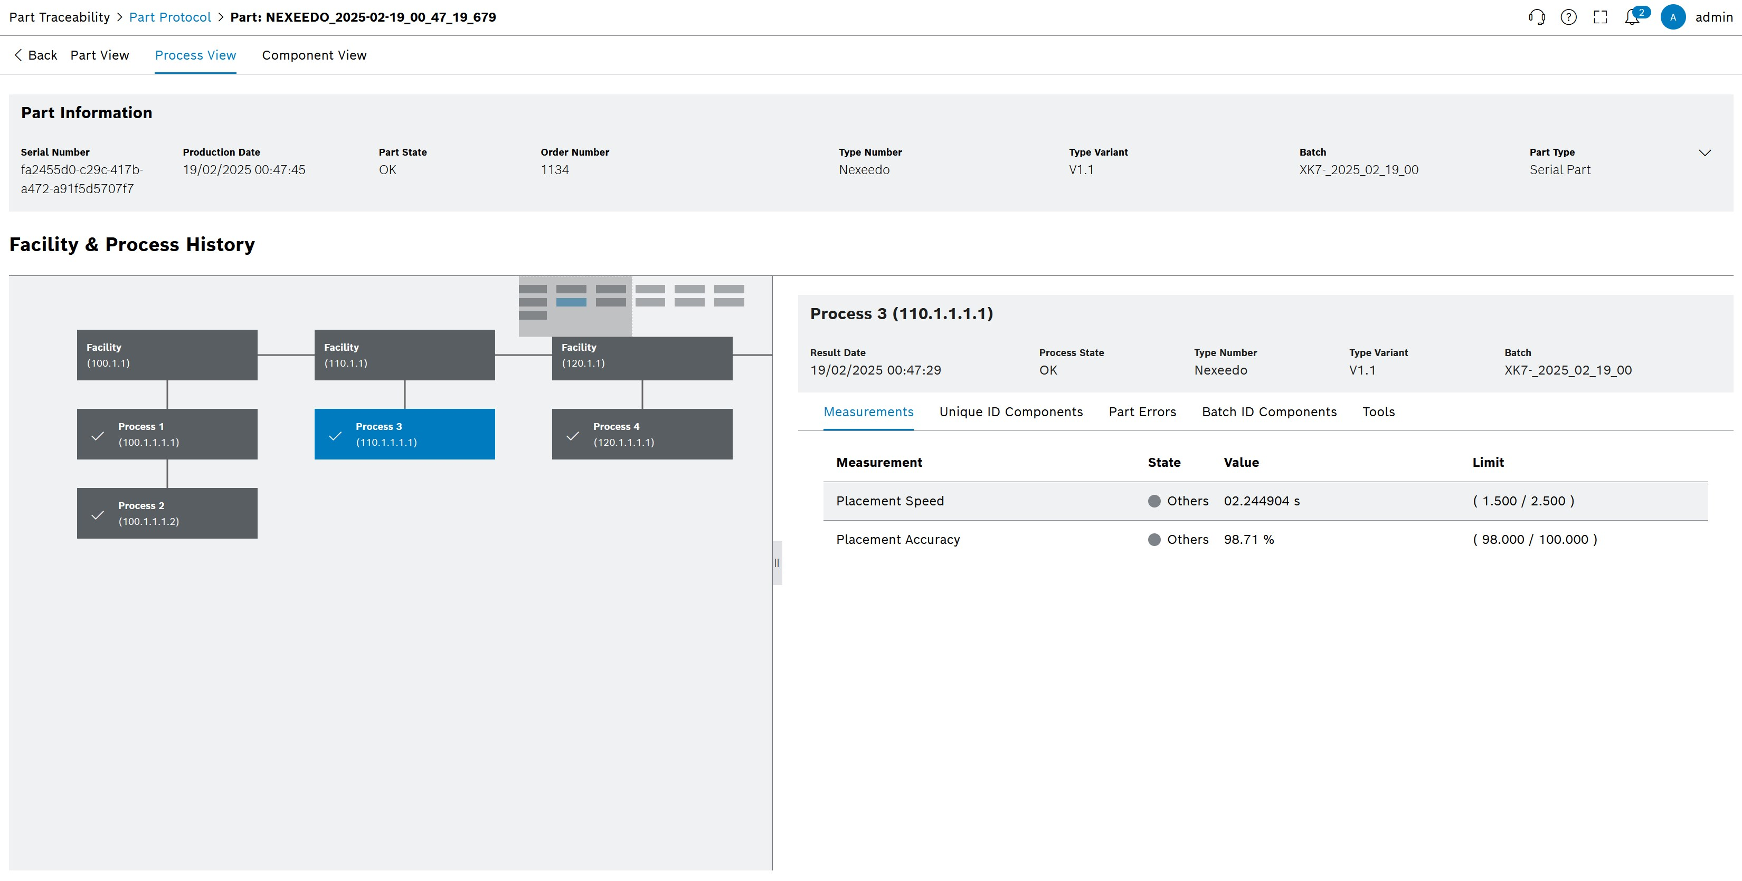Viewport: 1742px width, 881px height.
Task: Click the production date 19/02/2025 00:47:45
Action: [x=244, y=170]
